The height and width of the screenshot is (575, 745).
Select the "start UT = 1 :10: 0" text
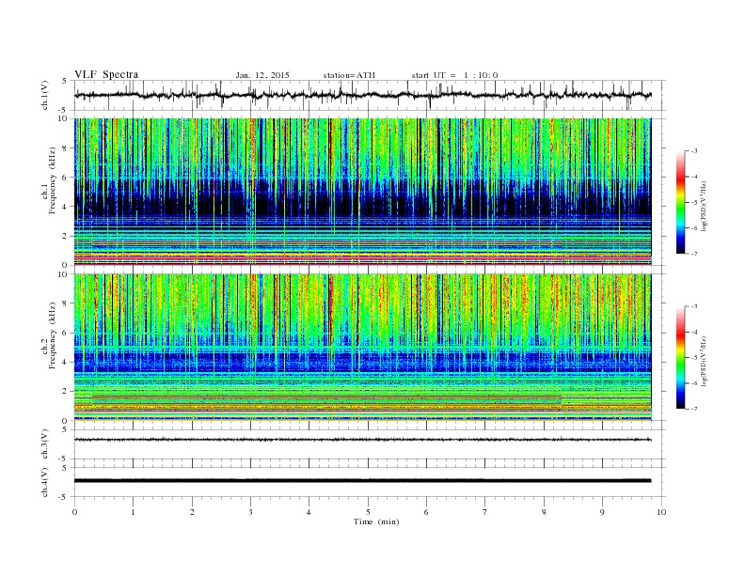coord(454,75)
